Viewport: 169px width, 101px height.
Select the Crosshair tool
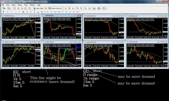click(x=7, y=12)
